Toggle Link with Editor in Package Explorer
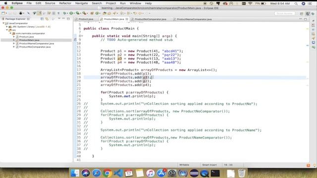This screenshot has width=317, height=178. click(x=47, y=19)
